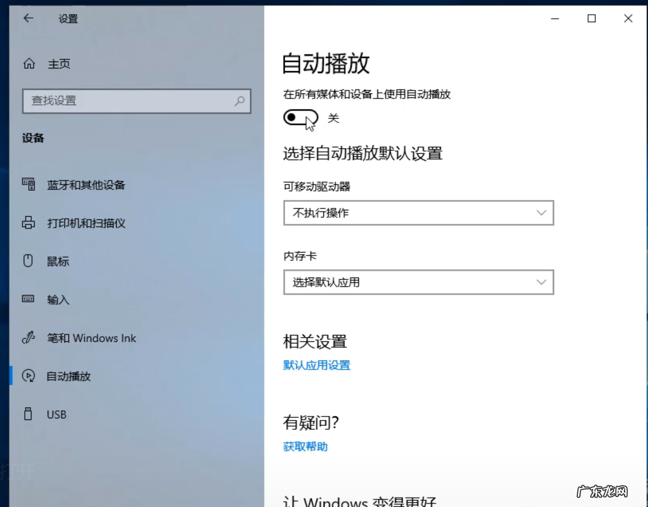
Task: Select the 打印机和扫描仪 printer icon
Action: click(x=28, y=223)
